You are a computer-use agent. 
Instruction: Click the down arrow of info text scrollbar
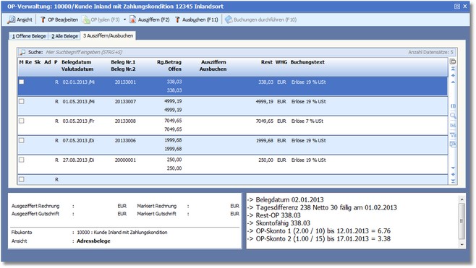462,244
